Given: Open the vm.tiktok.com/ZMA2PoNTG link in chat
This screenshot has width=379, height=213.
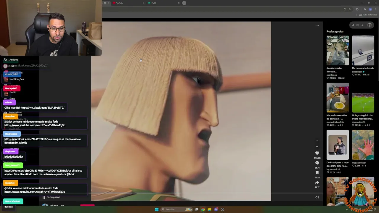Looking at the screenshot, I should click(x=43, y=108).
